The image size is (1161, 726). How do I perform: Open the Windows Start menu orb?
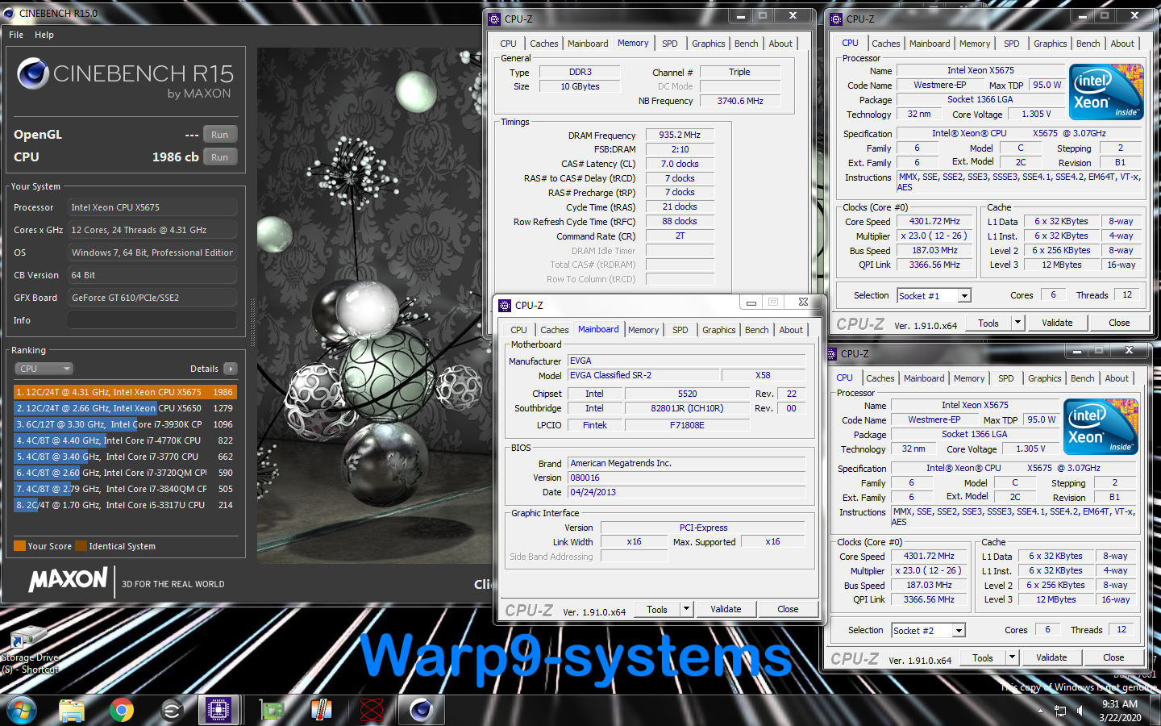22,710
